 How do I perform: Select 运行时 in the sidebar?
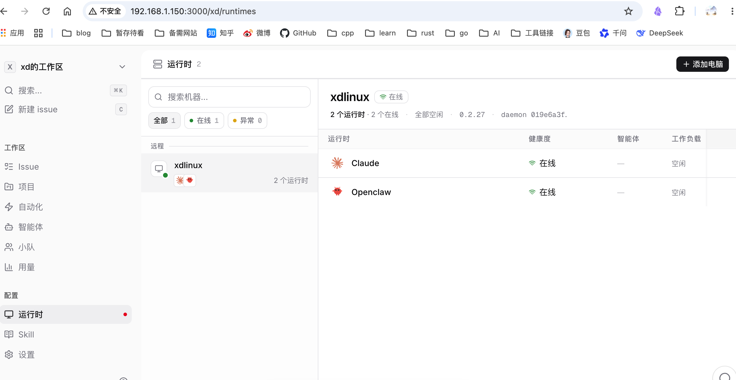click(x=66, y=314)
